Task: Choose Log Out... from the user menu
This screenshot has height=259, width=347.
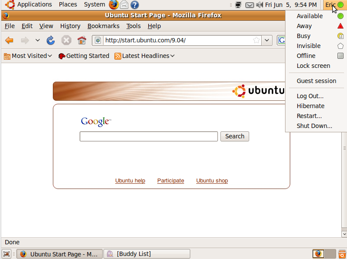Action: [x=316, y=96]
